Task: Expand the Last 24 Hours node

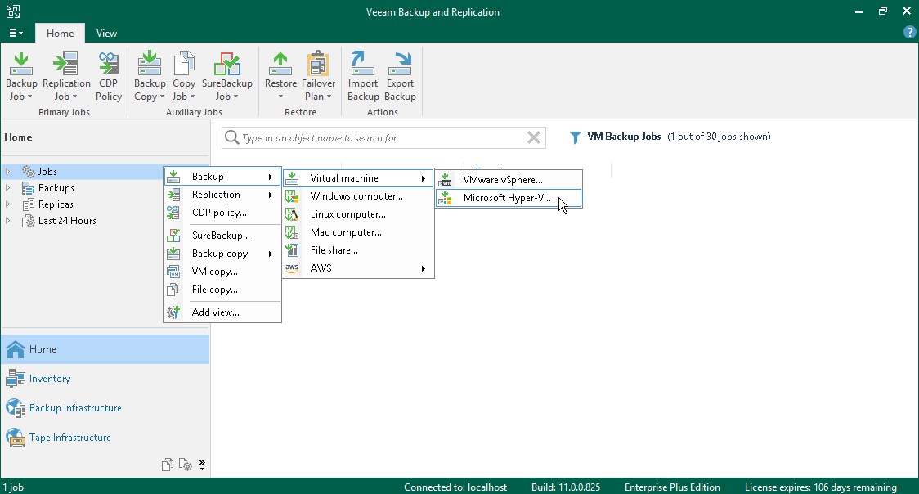Action: coord(8,221)
